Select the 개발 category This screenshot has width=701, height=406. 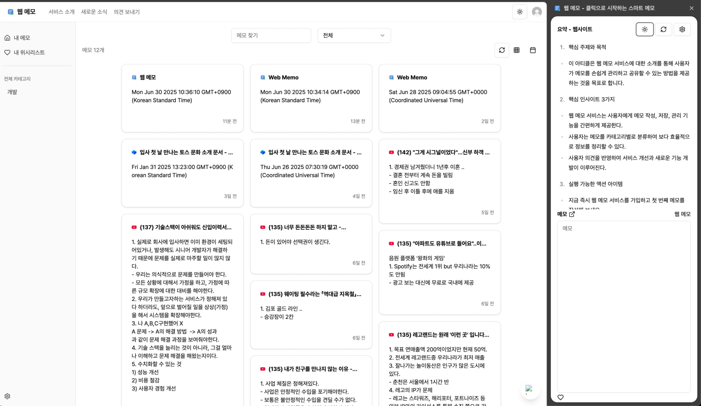click(x=12, y=92)
